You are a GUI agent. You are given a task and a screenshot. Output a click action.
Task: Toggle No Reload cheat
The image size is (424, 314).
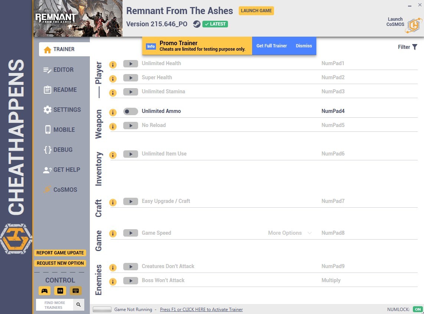click(131, 126)
